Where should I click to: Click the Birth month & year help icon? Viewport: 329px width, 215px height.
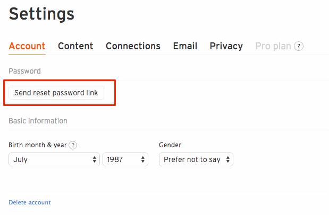73,145
